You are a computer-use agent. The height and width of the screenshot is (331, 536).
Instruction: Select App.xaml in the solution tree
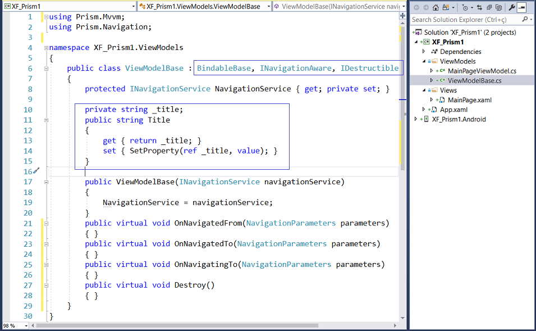(x=453, y=110)
